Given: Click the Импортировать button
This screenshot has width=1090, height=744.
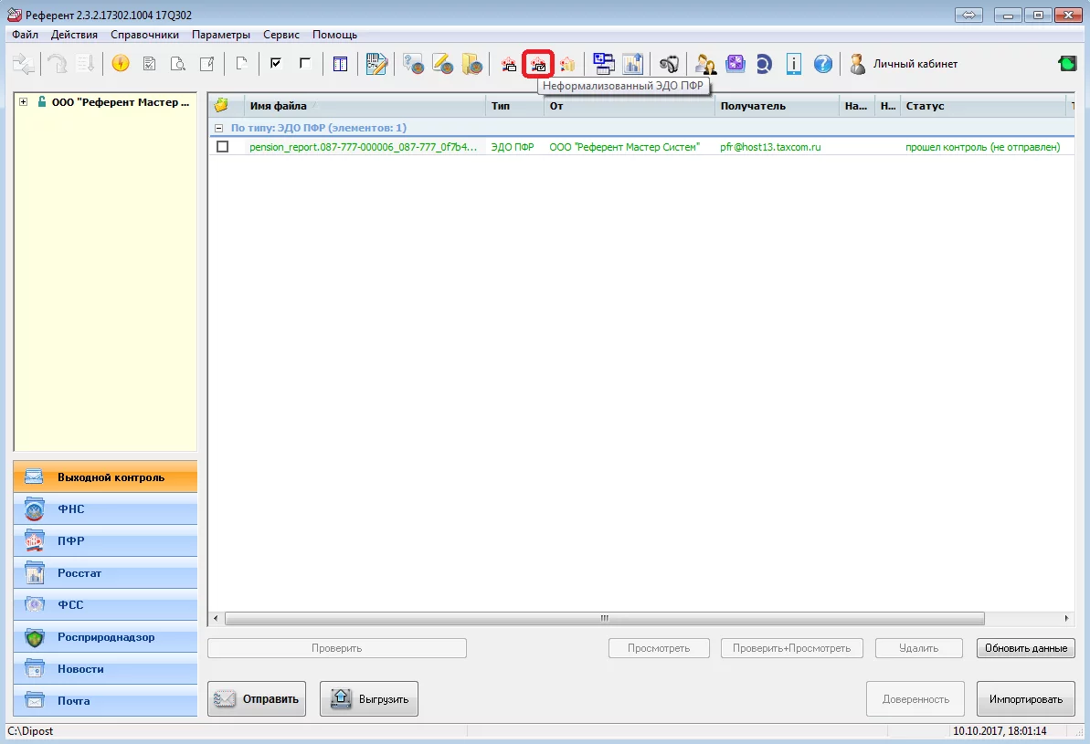Looking at the screenshot, I should click(1026, 699).
